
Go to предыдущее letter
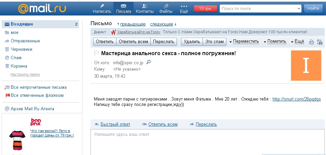[x=133, y=24]
